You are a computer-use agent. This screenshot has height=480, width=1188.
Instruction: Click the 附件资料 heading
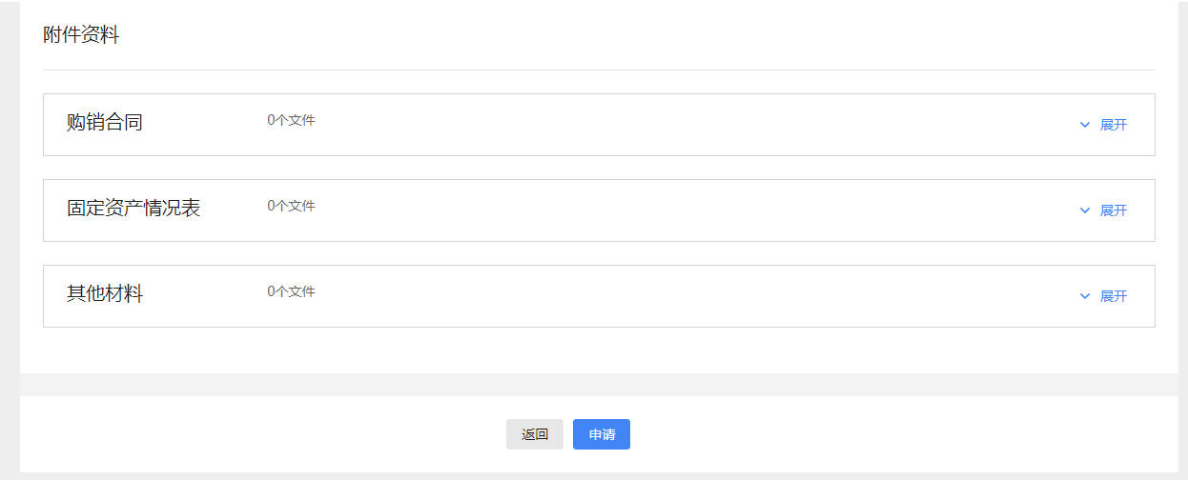(x=81, y=36)
